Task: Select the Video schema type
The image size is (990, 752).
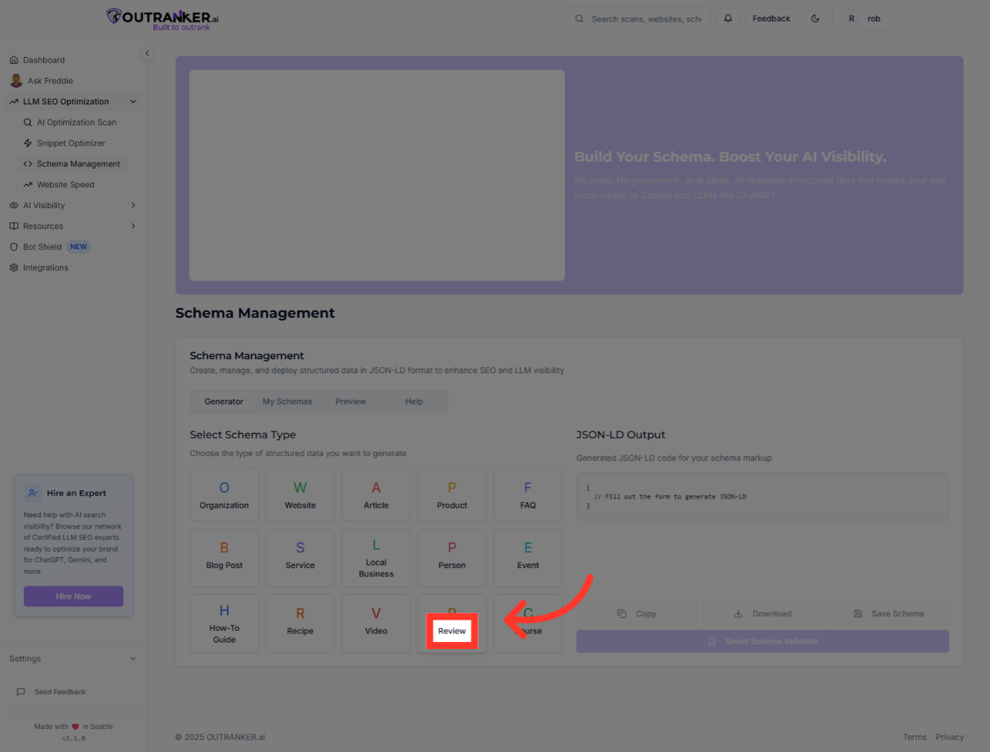Action: coord(376,623)
